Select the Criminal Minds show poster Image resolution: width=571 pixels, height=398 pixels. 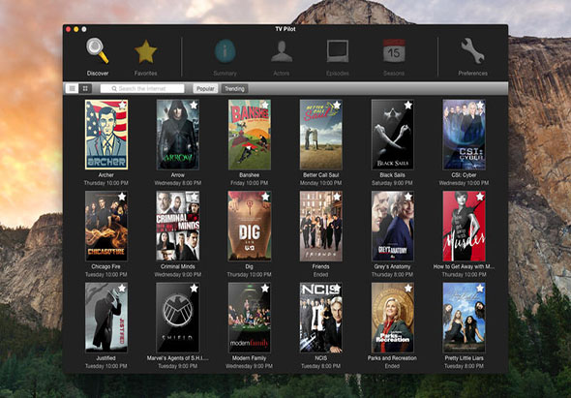pyautogui.click(x=178, y=226)
